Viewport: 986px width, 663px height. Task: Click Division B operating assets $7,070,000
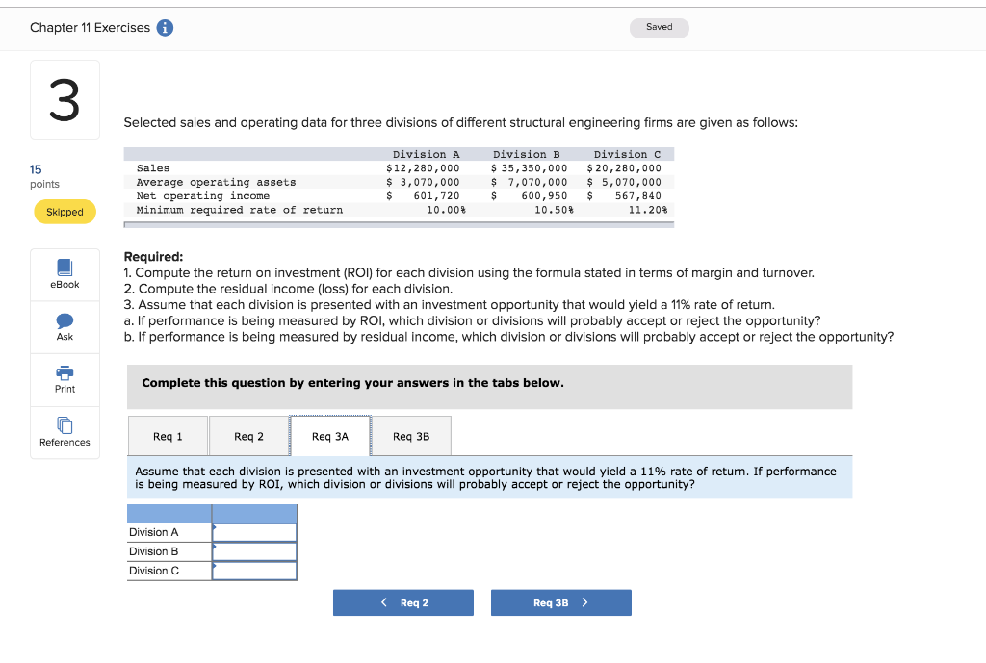pos(529,182)
